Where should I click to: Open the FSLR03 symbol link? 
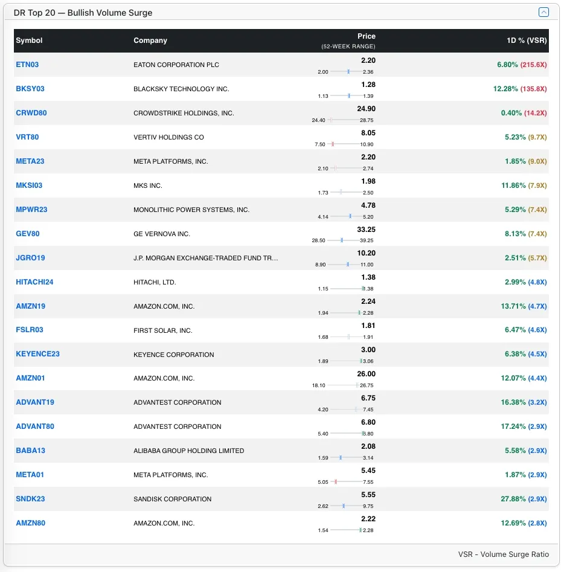[29, 330]
